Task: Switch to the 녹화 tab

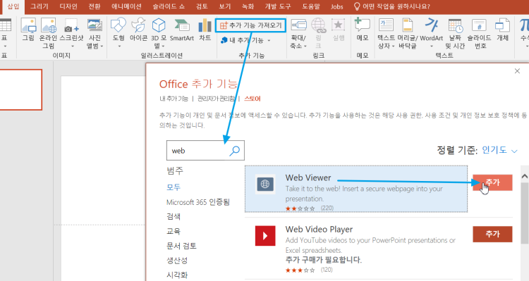Action: (248, 6)
